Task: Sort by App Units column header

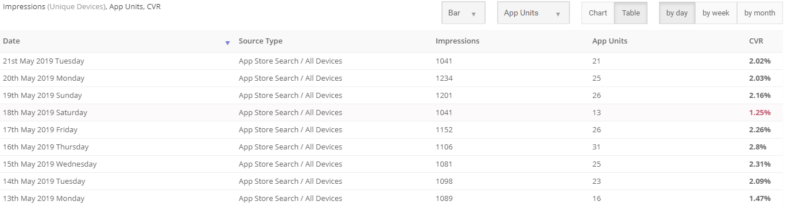Action: coord(610,41)
